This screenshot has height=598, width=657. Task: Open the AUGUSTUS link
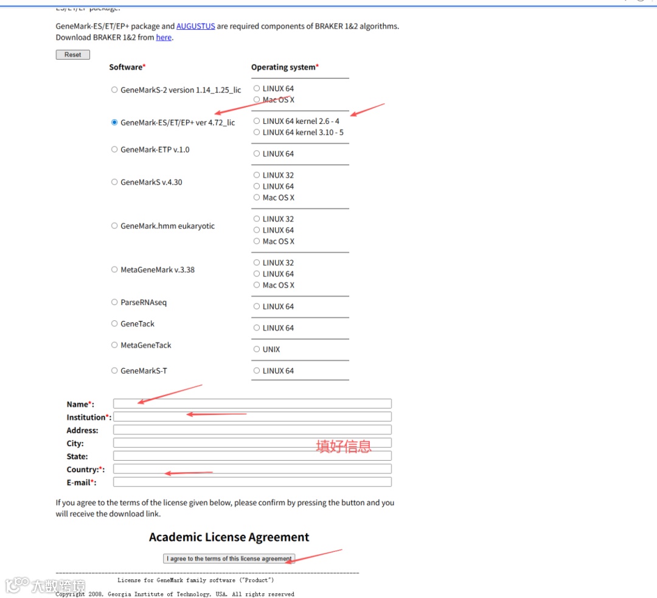pos(195,26)
